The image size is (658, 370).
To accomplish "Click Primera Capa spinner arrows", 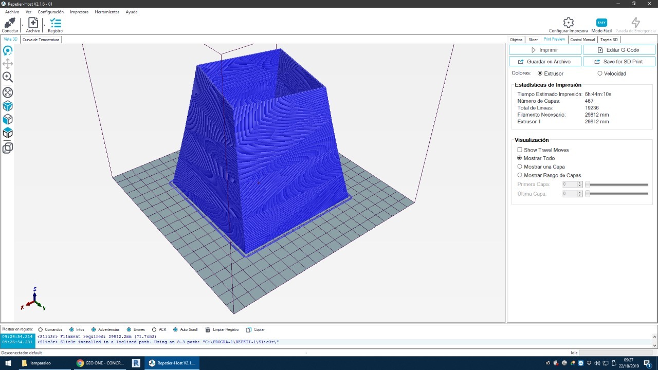I will tap(580, 184).
